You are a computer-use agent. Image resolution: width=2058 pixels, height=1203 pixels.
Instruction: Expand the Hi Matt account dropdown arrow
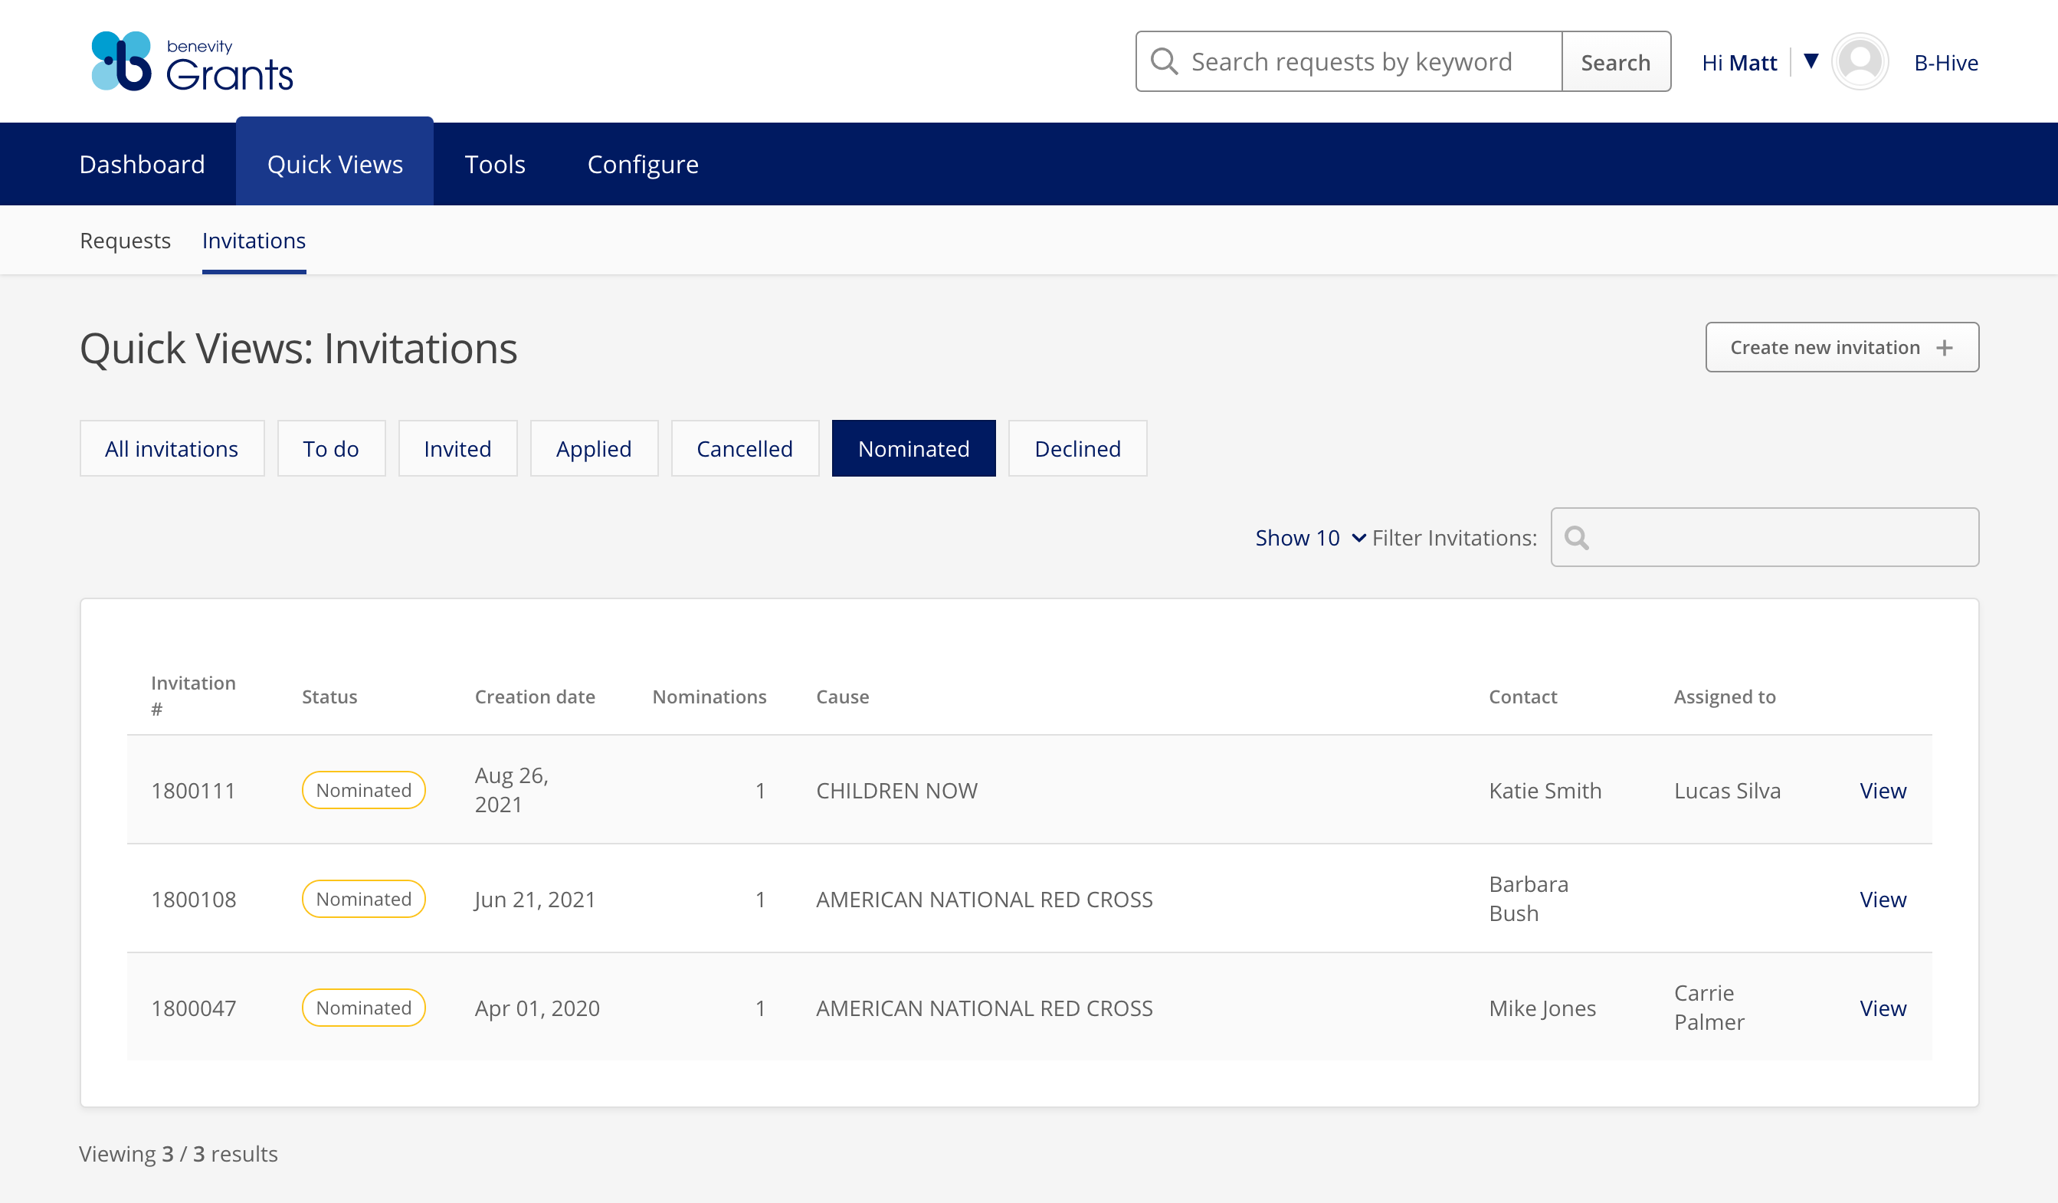[1811, 61]
